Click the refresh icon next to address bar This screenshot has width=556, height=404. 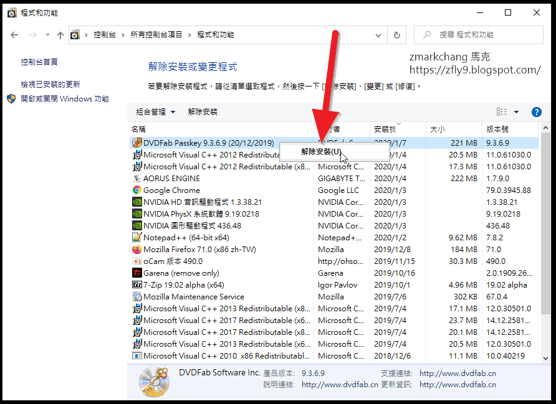pos(397,35)
